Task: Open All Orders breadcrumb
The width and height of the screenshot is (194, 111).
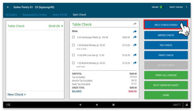Action: point(11,15)
